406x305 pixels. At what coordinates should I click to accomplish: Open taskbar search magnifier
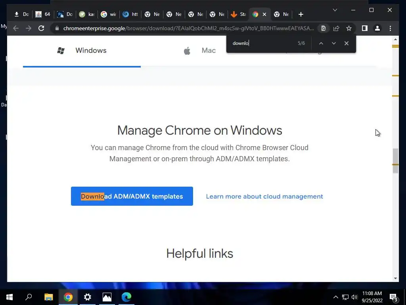(29, 297)
